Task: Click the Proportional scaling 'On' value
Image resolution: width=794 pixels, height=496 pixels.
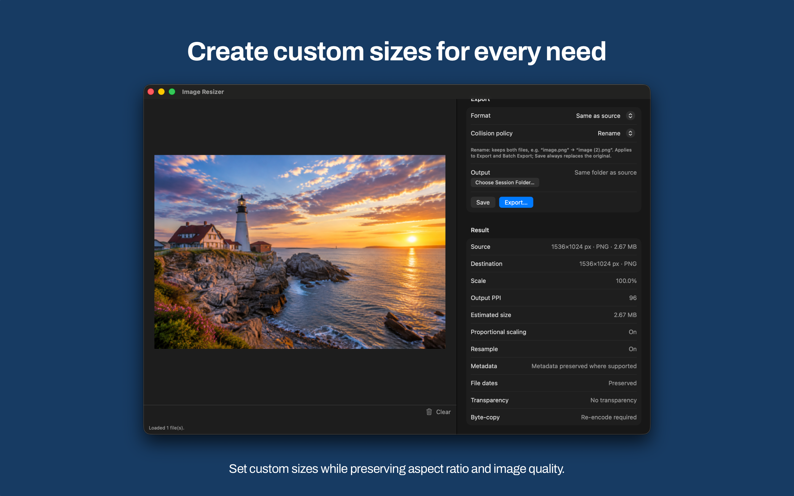Action: point(632,332)
